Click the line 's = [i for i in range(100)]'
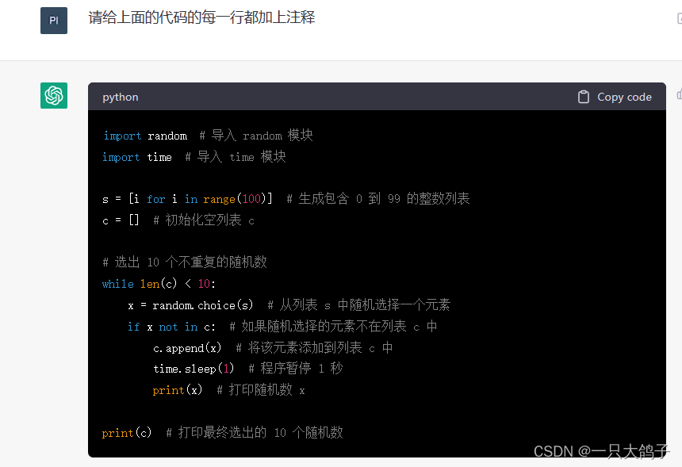Viewport: 682px width, 467px height. [x=187, y=199]
